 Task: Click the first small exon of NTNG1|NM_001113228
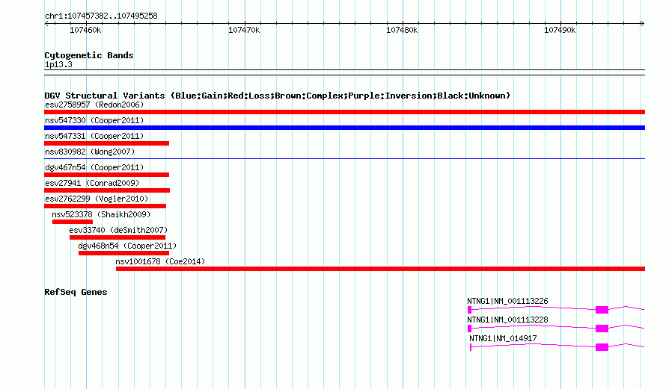click(469, 329)
